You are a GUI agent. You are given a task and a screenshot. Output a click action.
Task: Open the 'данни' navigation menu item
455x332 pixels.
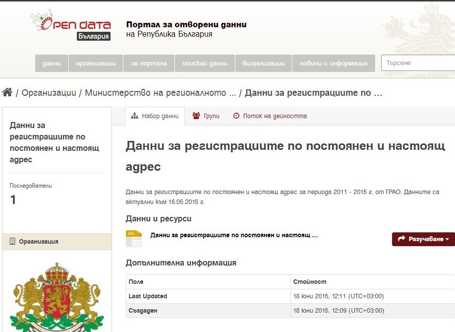point(52,63)
